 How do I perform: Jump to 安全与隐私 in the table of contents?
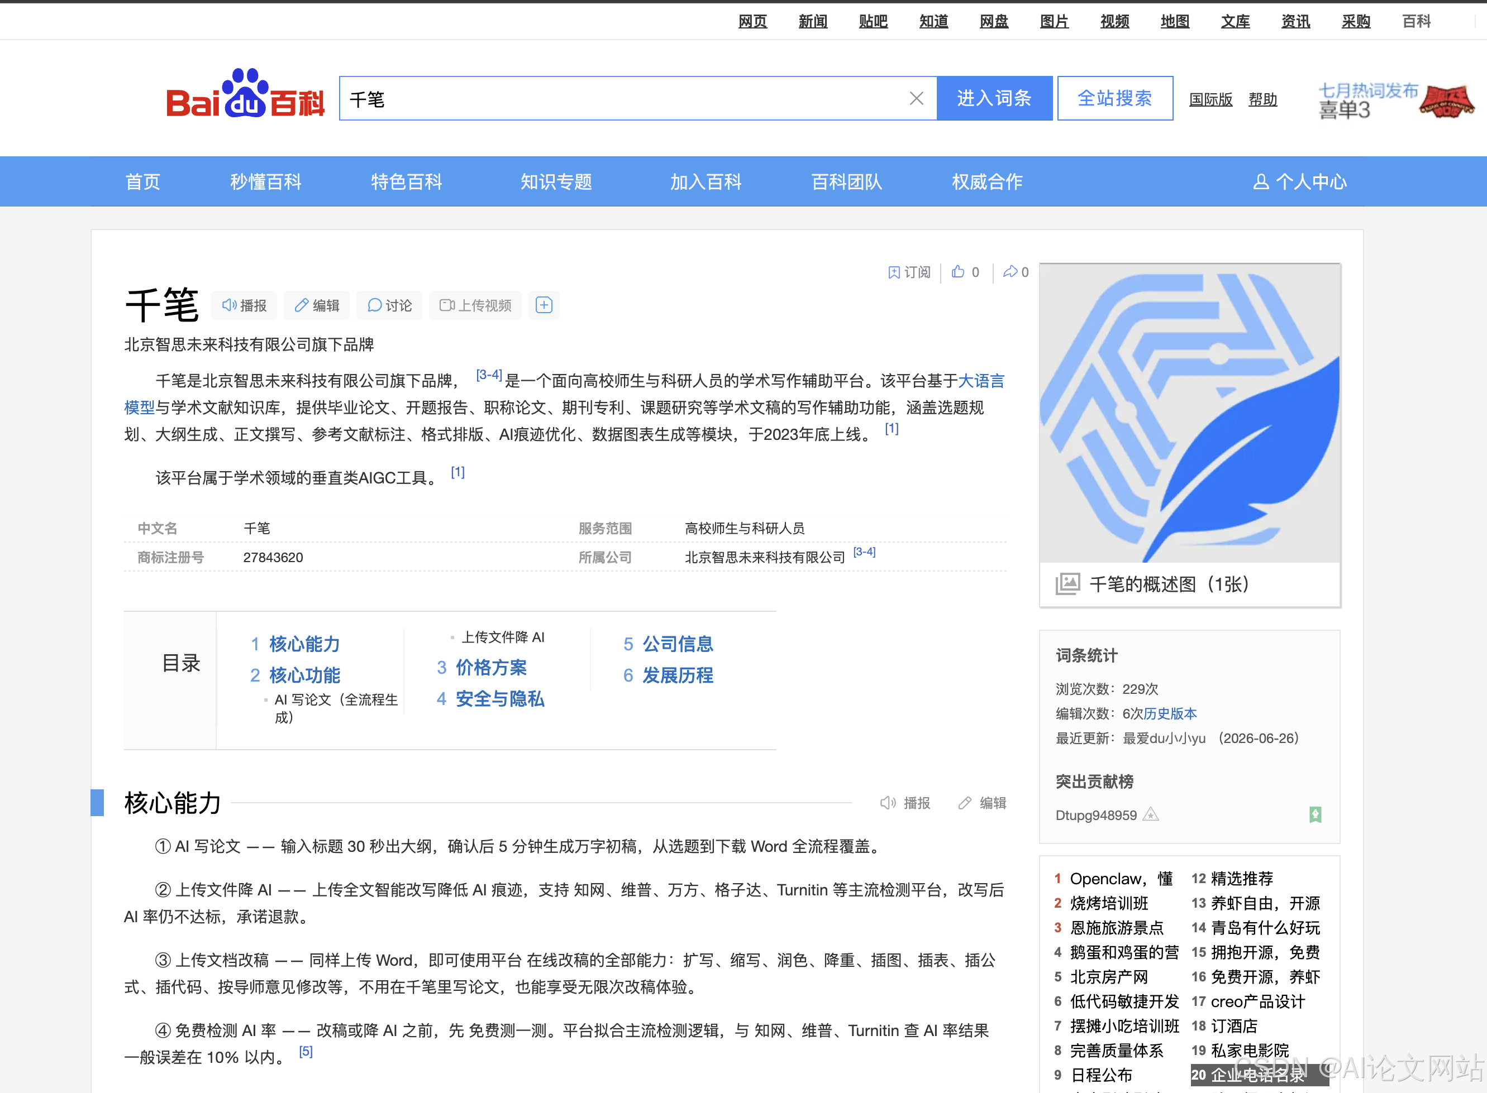tap(500, 699)
